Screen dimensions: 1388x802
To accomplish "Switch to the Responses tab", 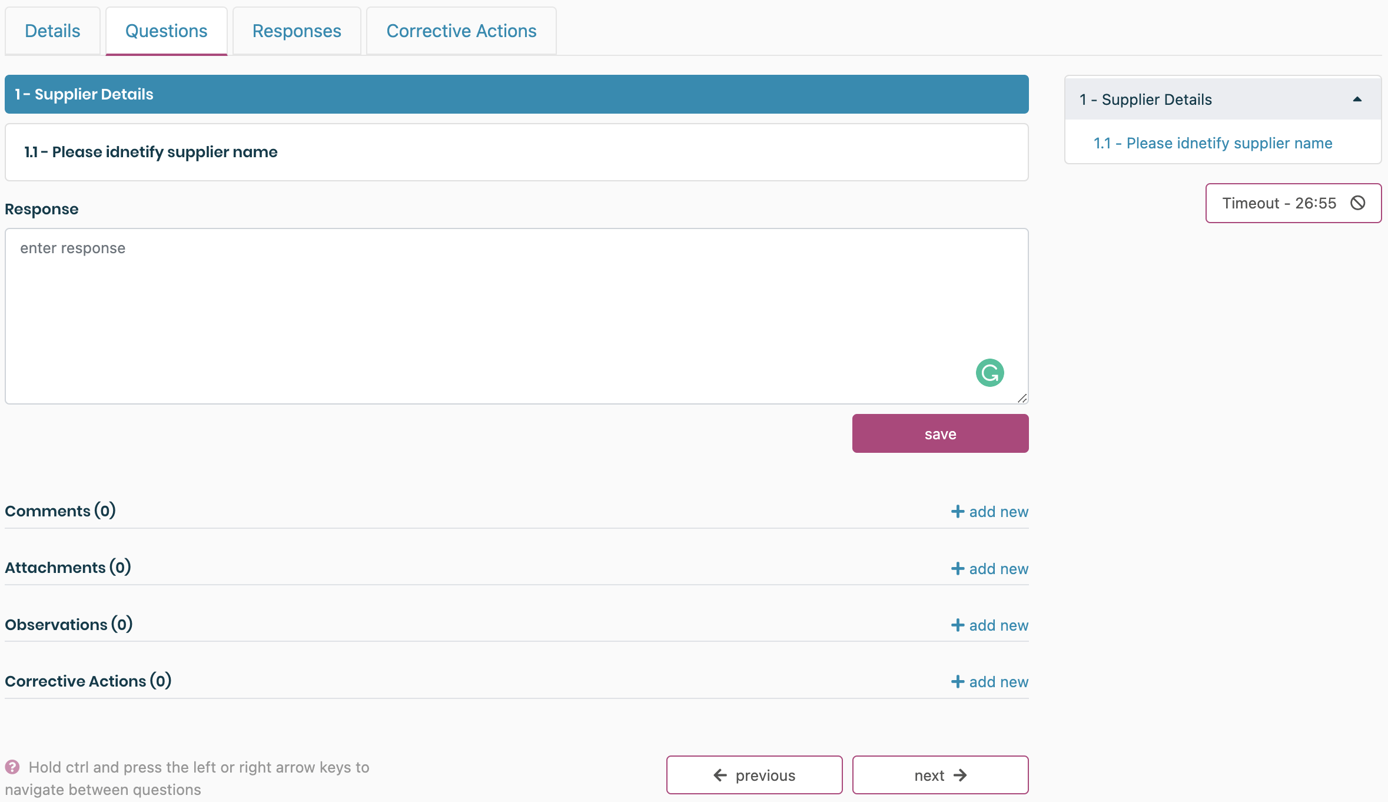I will click(x=297, y=31).
